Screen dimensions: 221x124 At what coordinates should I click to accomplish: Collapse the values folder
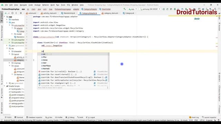[x=10, y=66]
